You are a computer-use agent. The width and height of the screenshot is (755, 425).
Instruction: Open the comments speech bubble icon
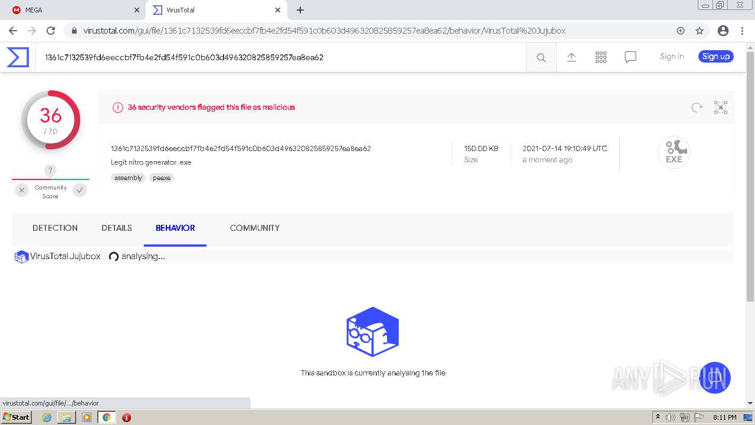(631, 57)
